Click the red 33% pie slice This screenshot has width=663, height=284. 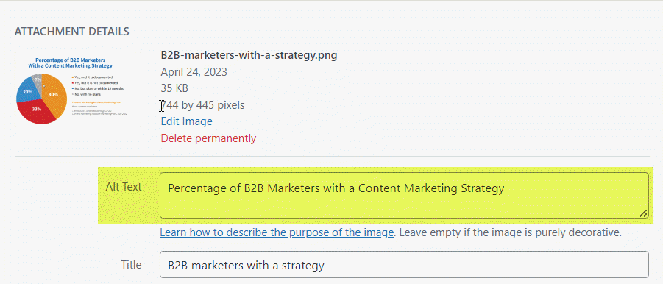[38, 112]
